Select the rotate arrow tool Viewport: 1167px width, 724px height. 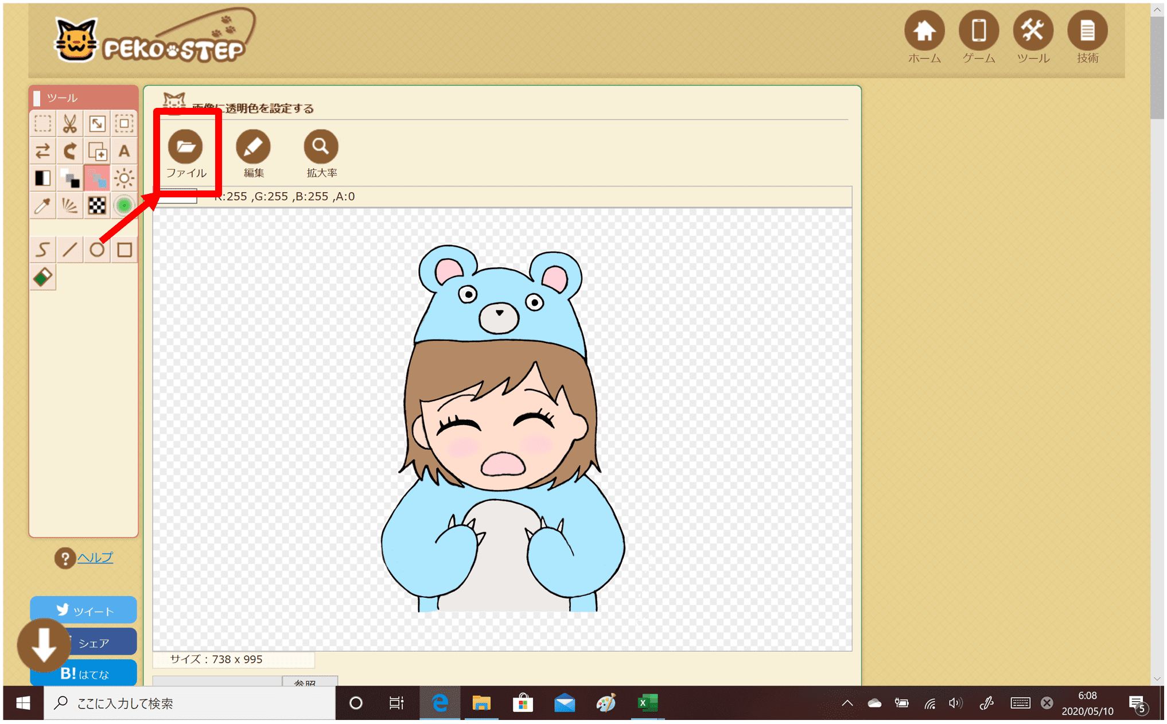70,151
